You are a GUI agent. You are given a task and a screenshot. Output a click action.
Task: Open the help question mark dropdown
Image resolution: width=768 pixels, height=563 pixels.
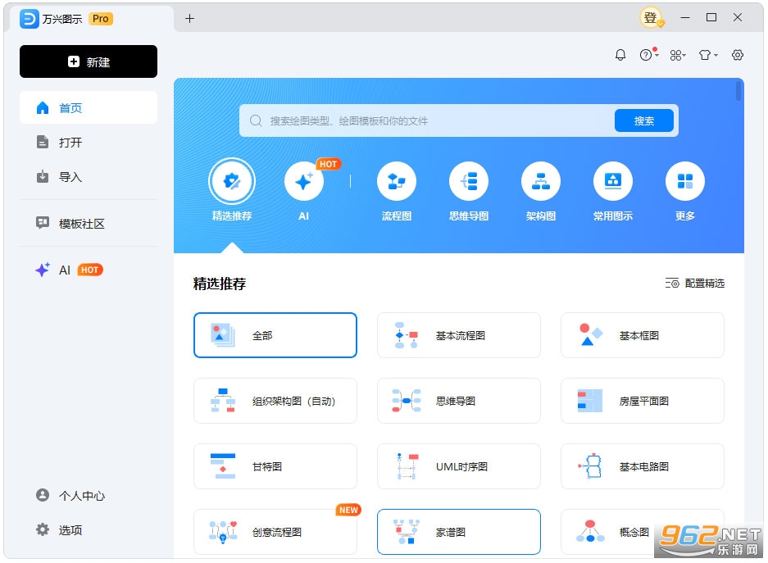click(649, 55)
